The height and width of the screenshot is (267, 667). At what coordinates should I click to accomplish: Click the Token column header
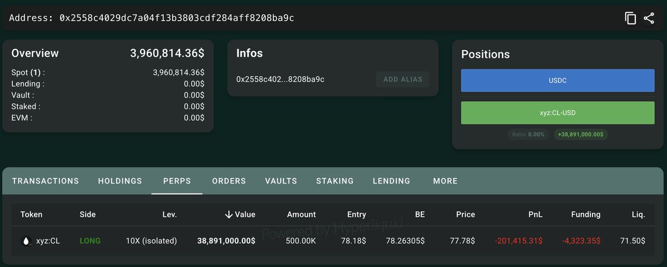(31, 214)
